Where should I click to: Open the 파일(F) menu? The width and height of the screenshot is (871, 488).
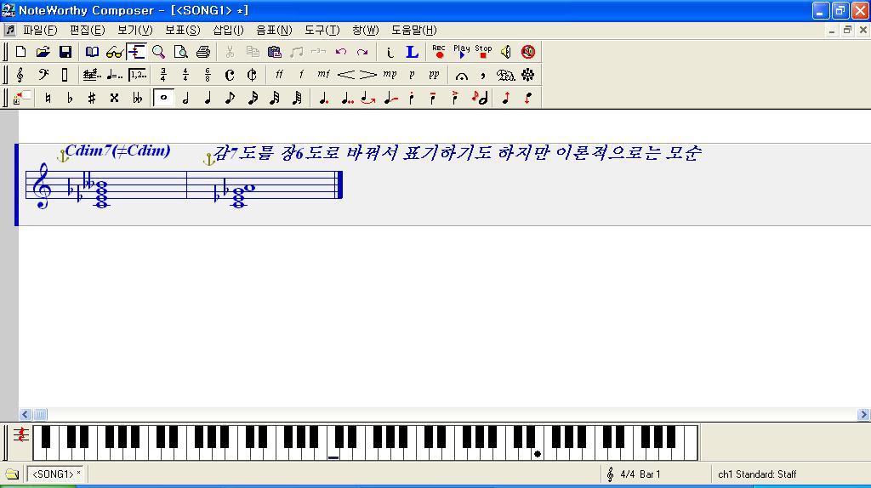(x=40, y=30)
